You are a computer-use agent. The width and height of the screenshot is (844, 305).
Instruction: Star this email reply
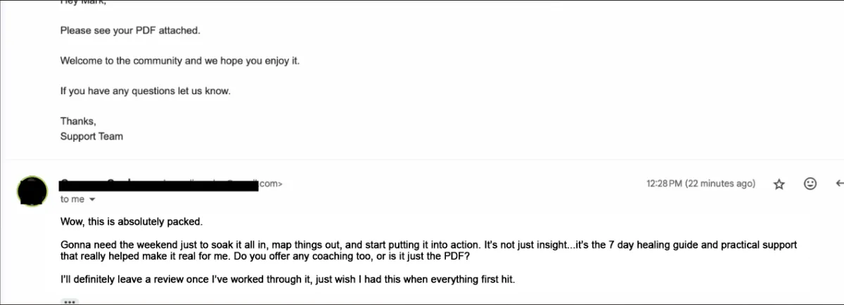(x=779, y=184)
